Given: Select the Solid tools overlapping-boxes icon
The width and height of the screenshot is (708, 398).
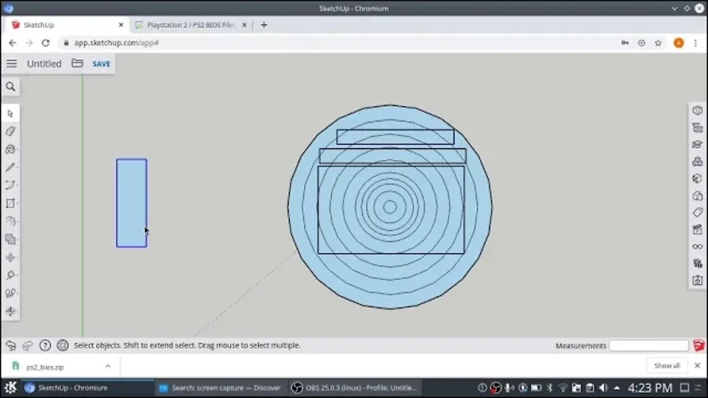Looking at the screenshot, I should point(10,239).
